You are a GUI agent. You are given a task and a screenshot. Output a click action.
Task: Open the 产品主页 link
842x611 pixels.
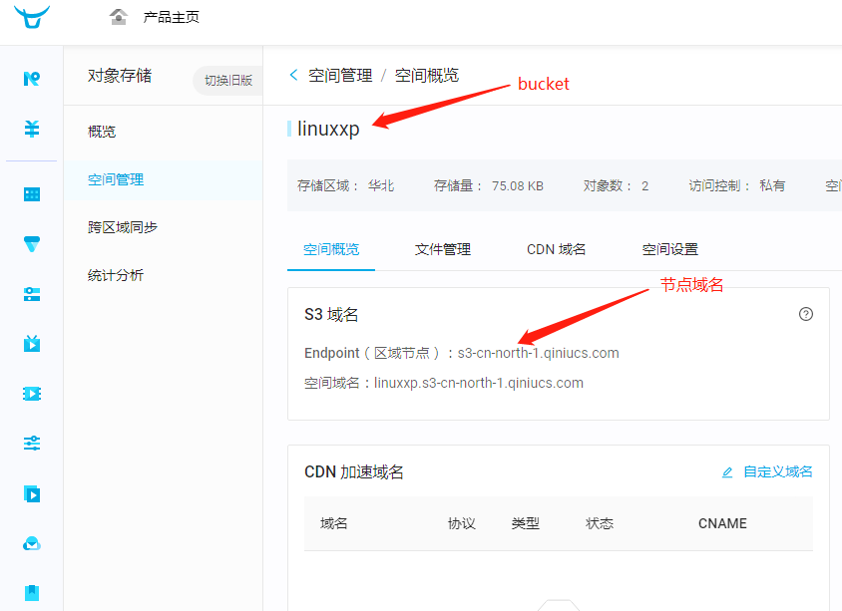171,17
